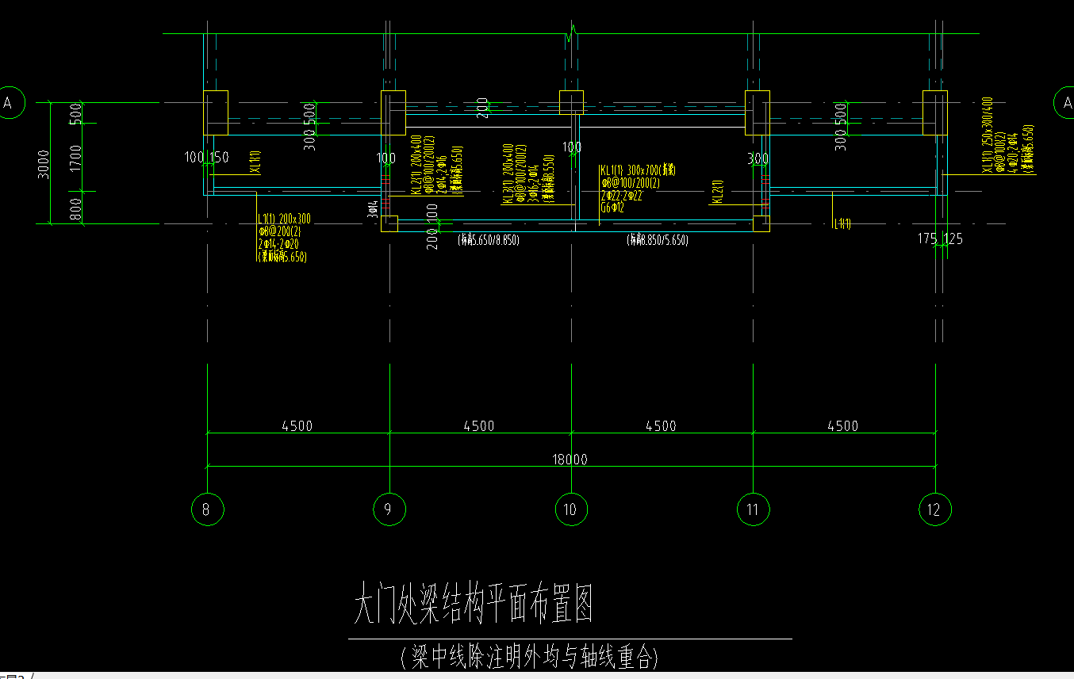The width and height of the screenshot is (1074, 679).
Task: Select the G6Φ12 reinforcement text line
Action: pos(612,208)
